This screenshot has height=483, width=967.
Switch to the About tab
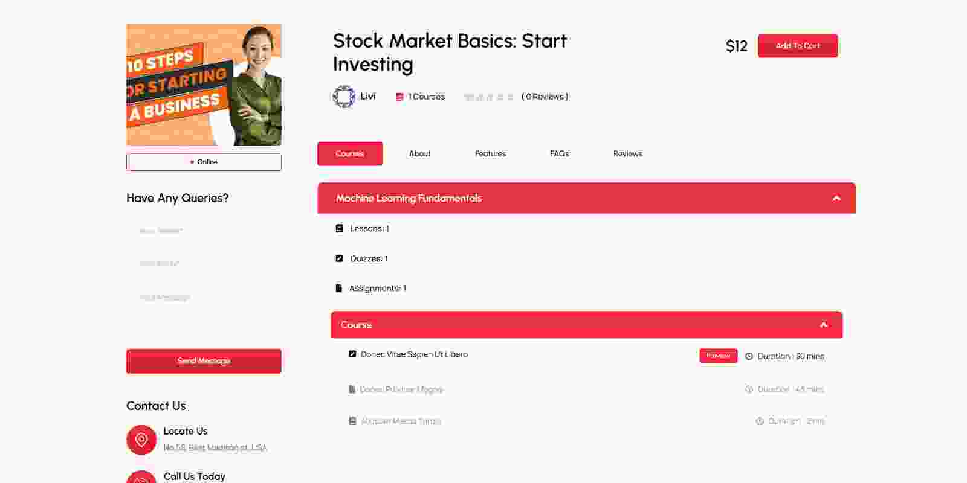(x=419, y=154)
